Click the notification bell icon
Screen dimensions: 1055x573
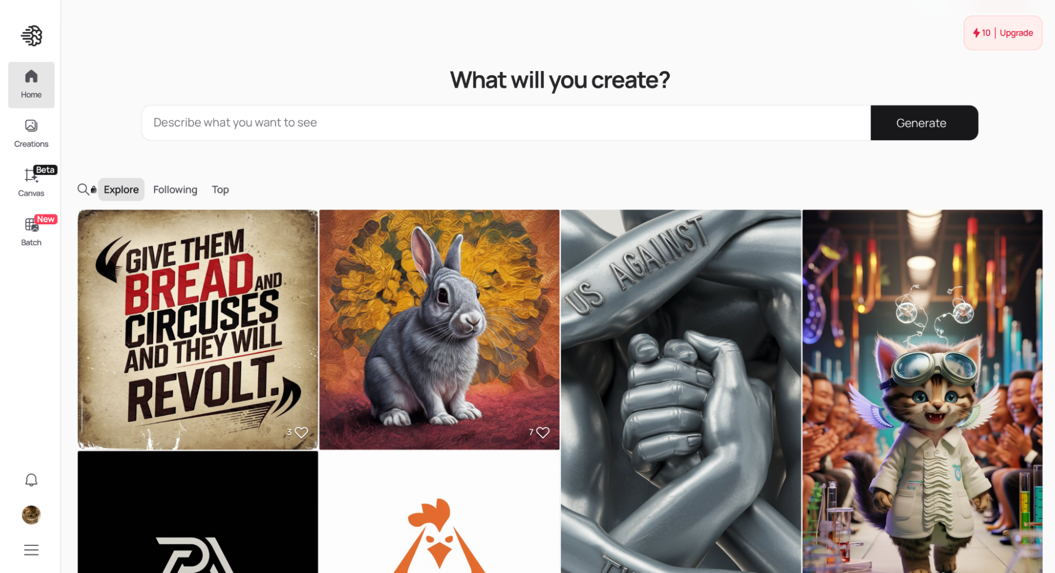[x=31, y=480]
